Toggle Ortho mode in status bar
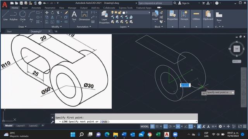Viewport: 248px width, 139px height. click(x=165, y=126)
